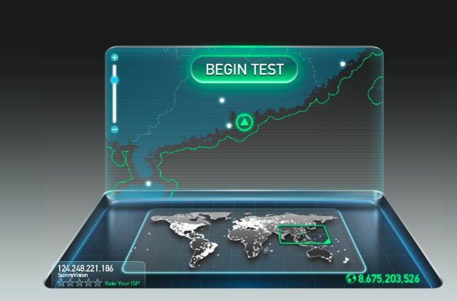Viewport: 457px width, 301px height.
Task: Open the Rate Your ISP link
Action: 123,283
